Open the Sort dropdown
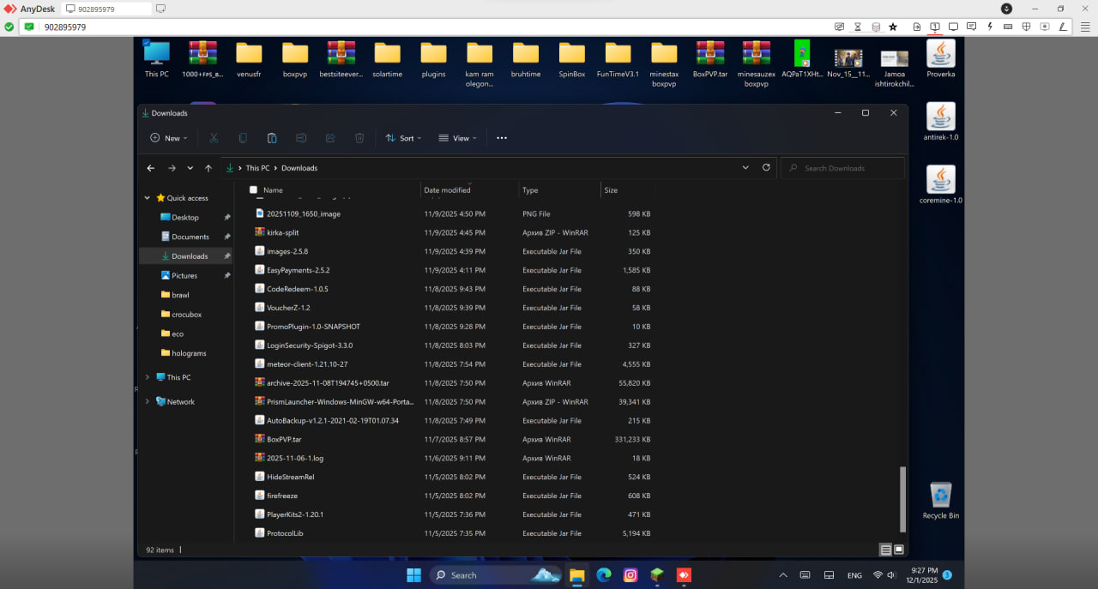This screenshot has width=1098, height=589. (403, 138)
